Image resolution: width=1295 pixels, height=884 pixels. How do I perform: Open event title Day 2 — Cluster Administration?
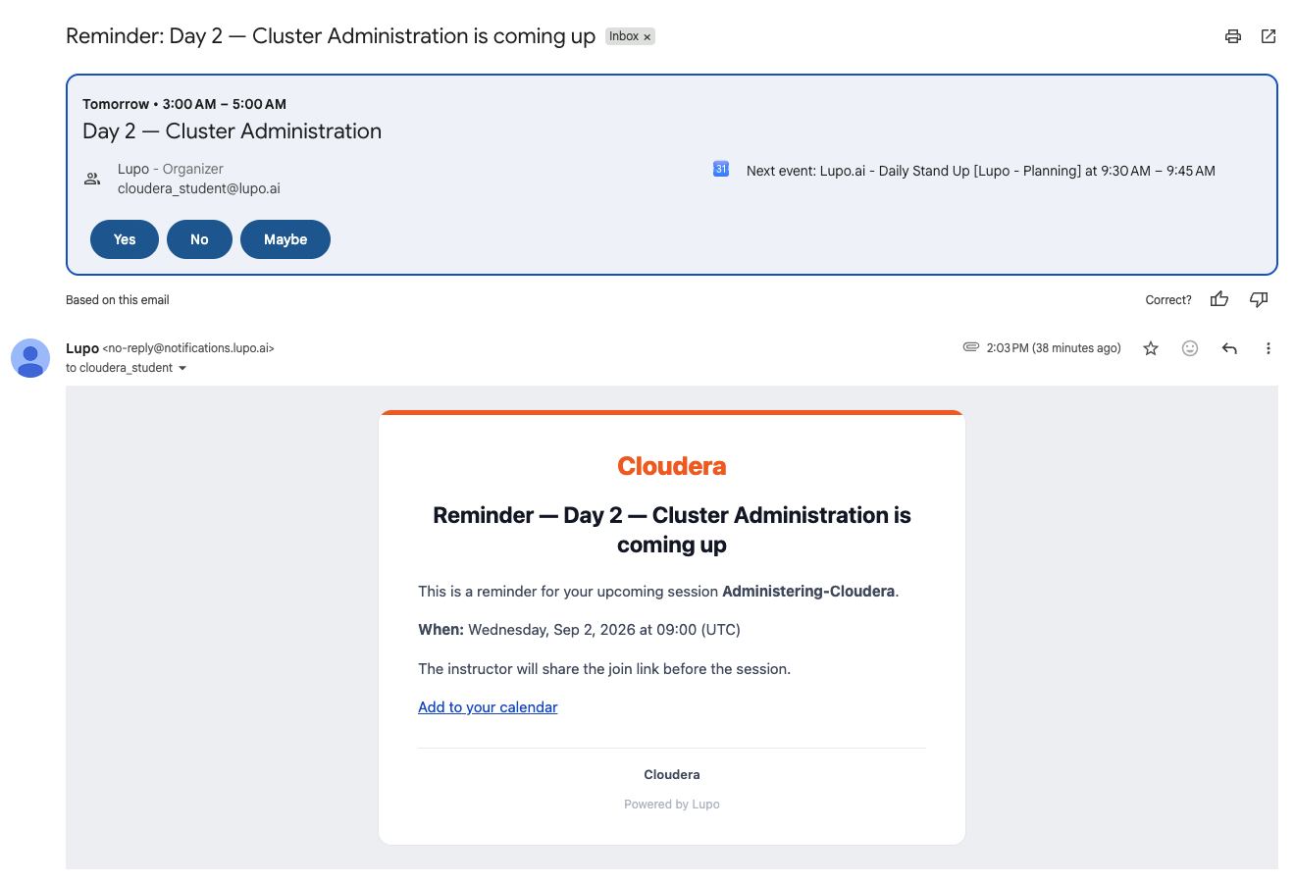233,131
